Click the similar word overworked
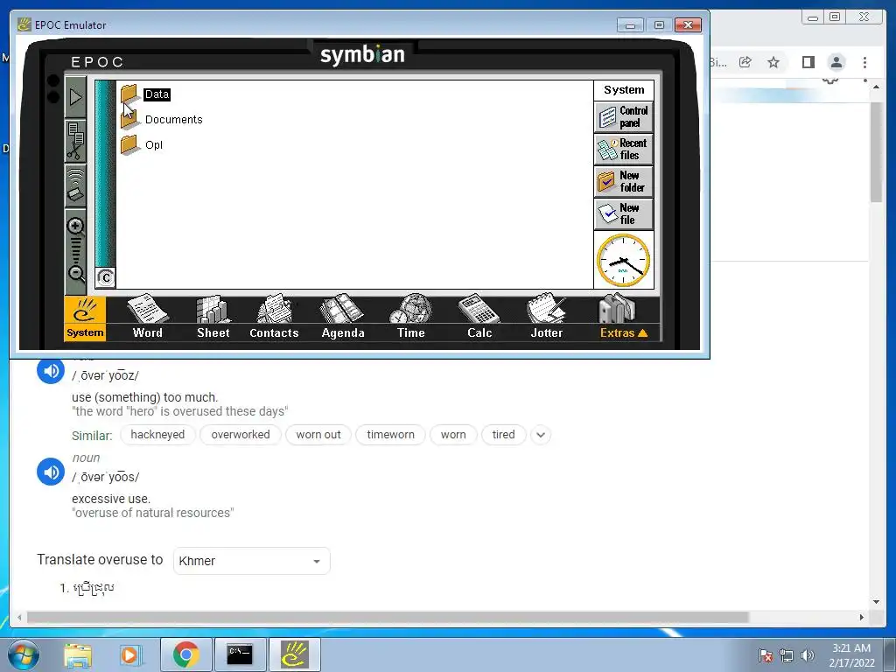The width and height of the screenshot is (896, 672). pos(241,435)
